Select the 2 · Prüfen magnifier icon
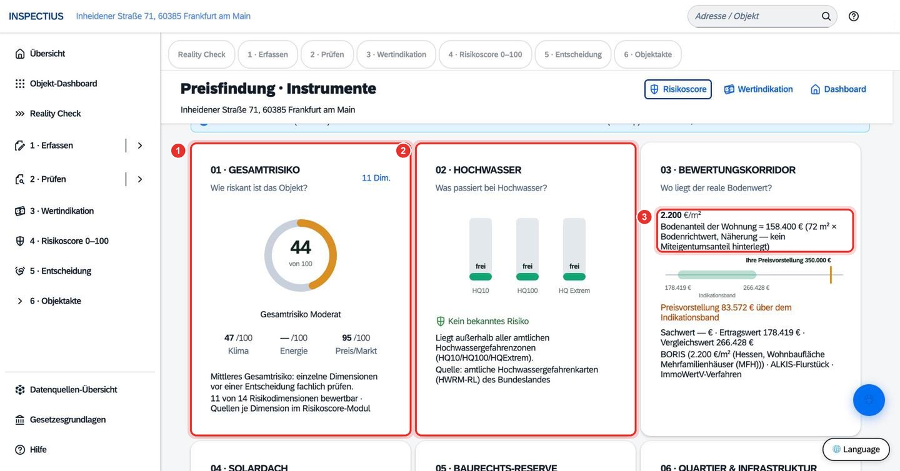Screen dimensions: 900x471 coord(20,179)
